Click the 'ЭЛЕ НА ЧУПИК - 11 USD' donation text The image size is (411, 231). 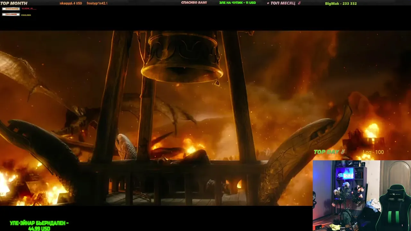pos(238,3)
